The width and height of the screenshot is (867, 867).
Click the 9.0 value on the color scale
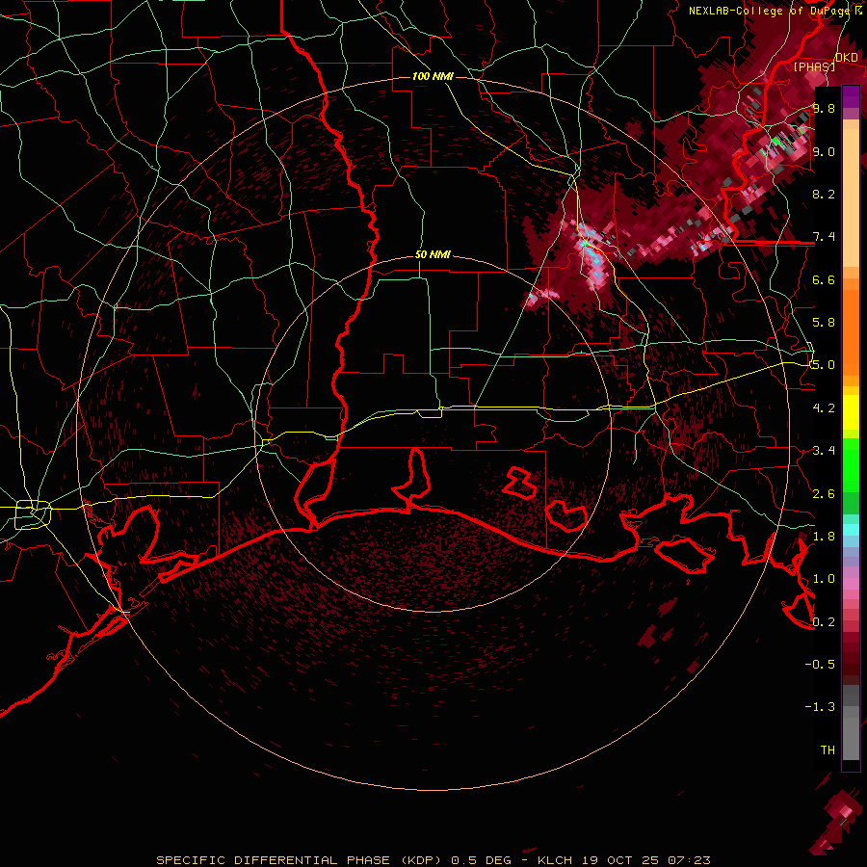824,151
